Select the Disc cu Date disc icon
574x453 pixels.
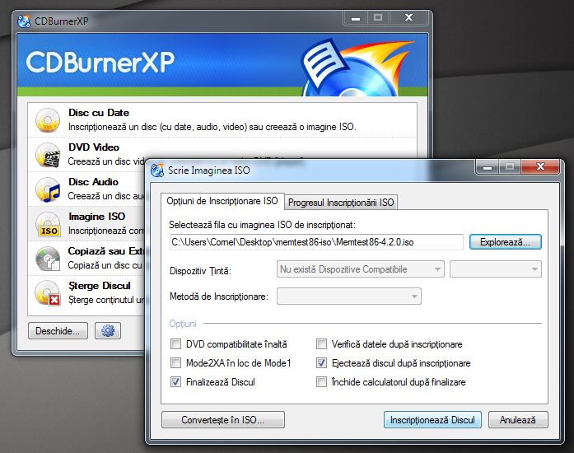pos(48,119)
